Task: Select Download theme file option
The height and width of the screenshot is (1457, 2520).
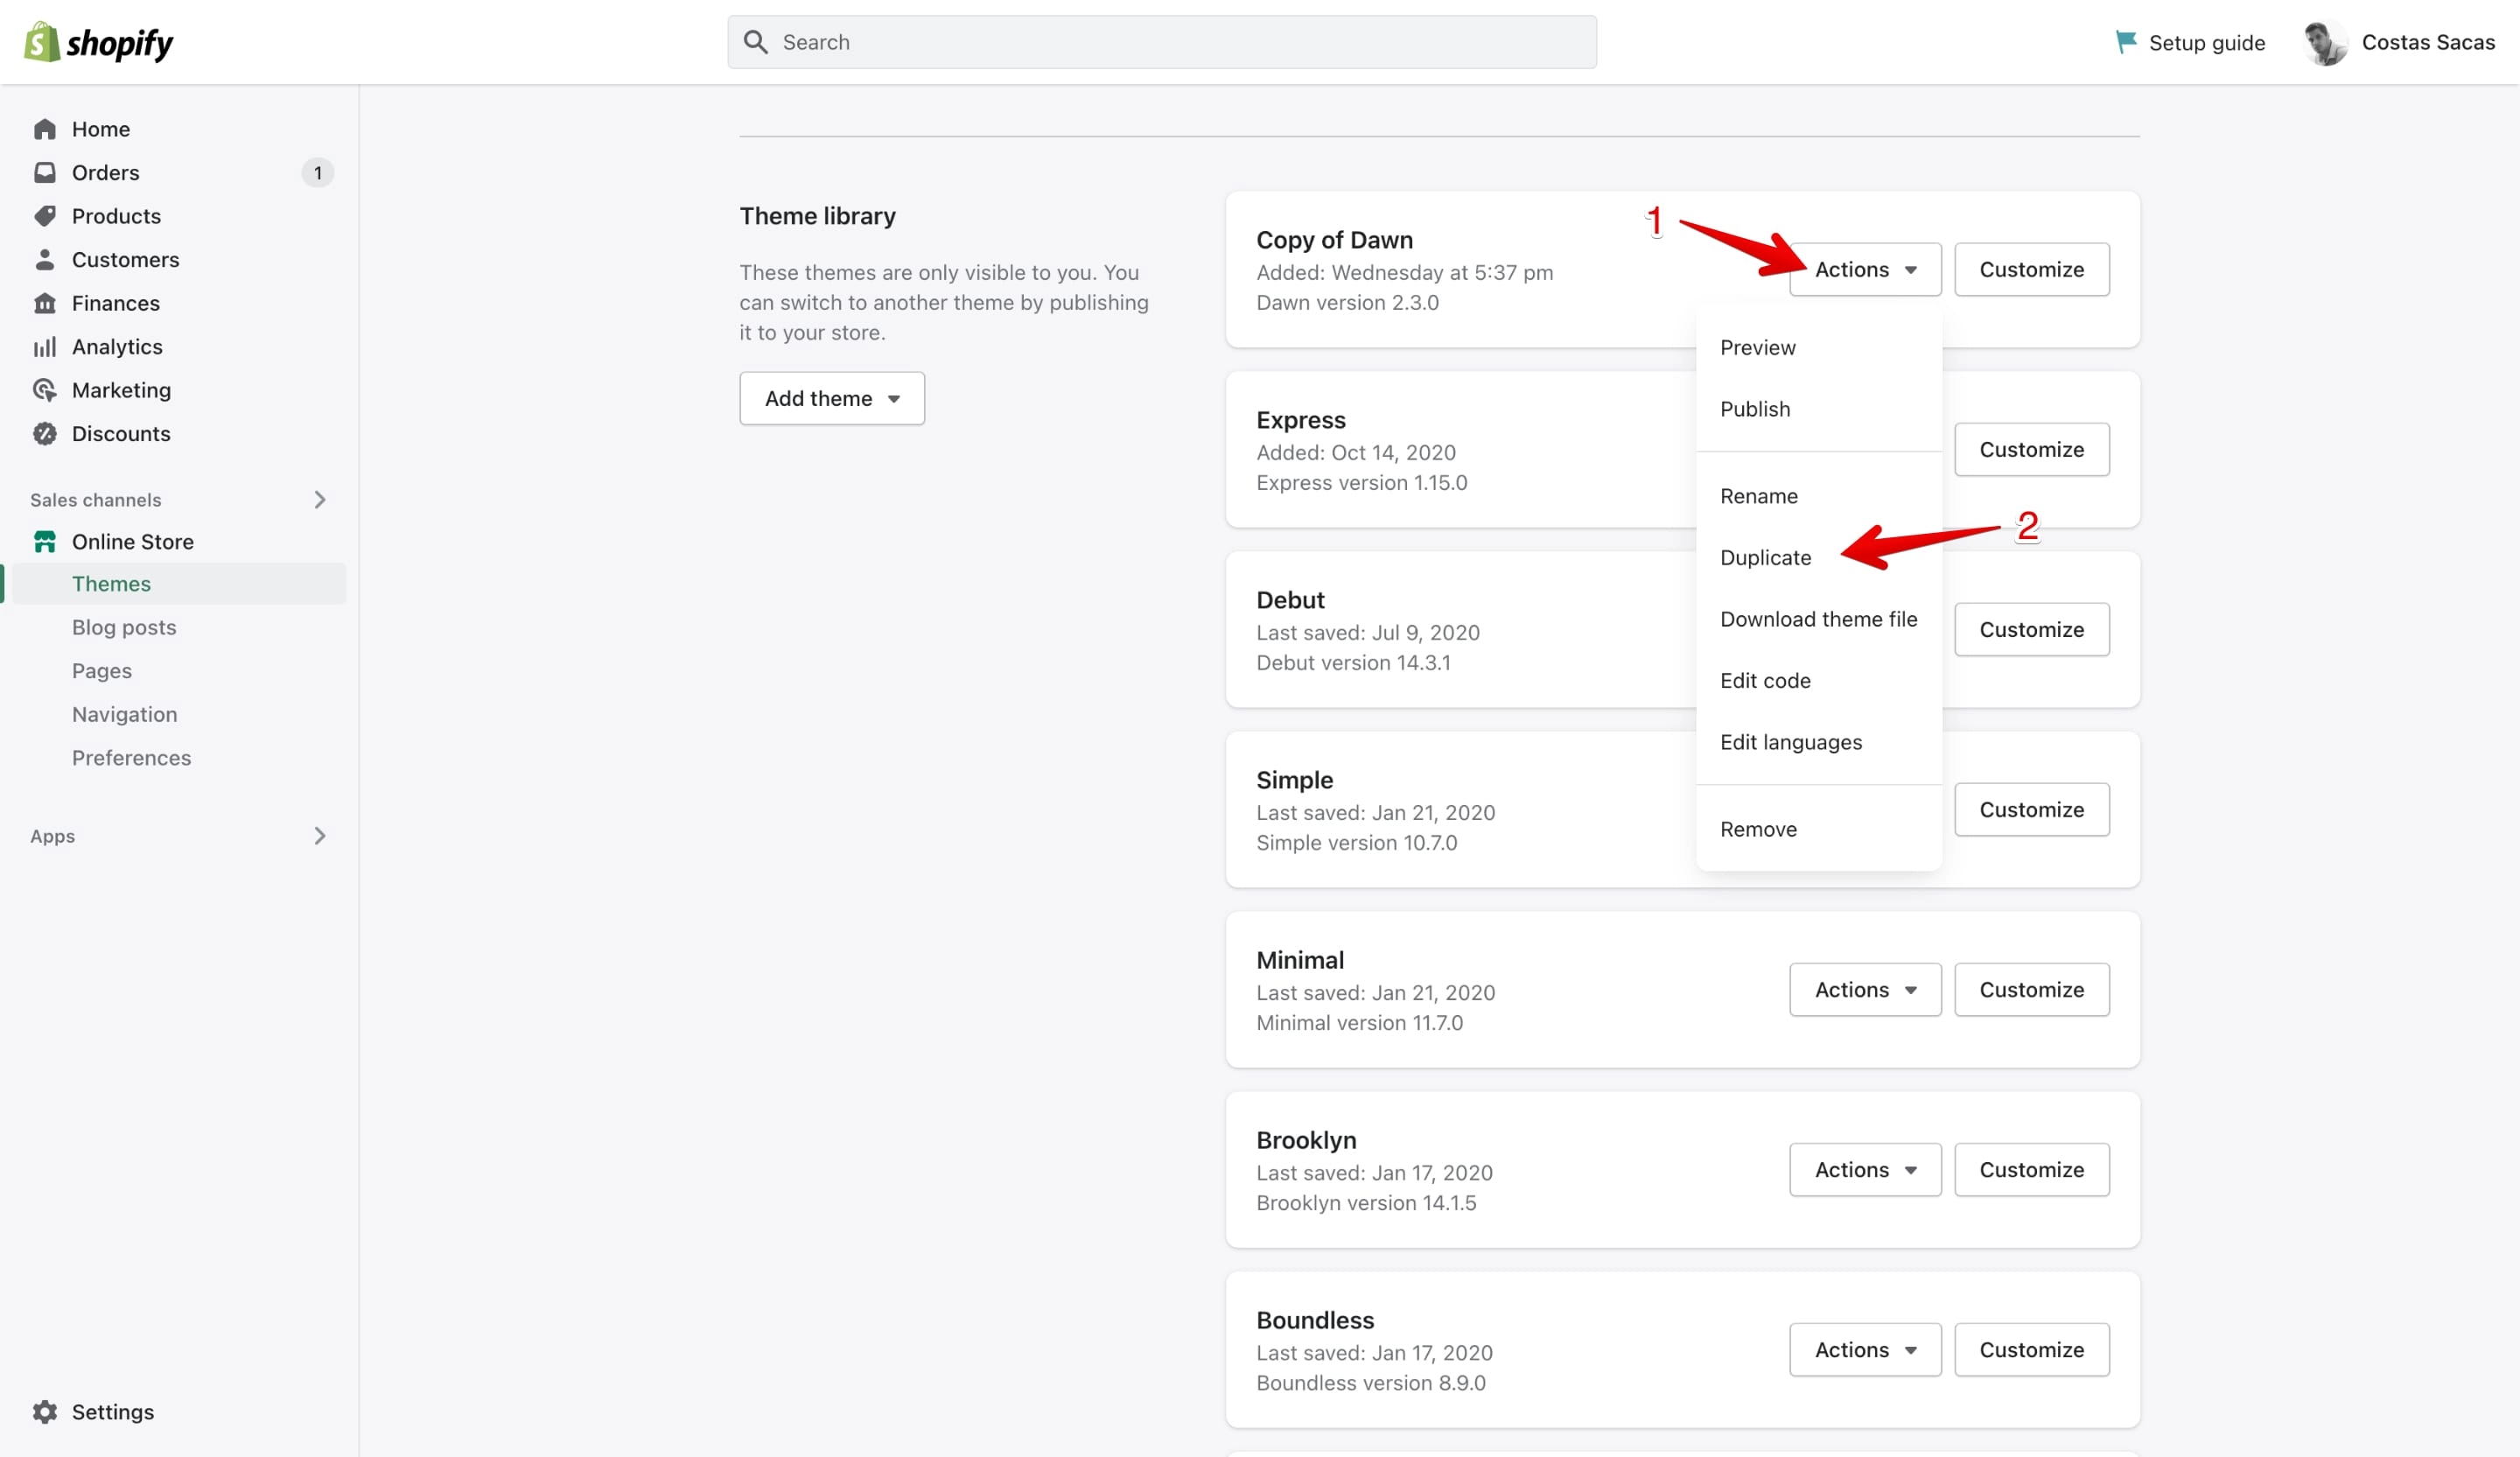Action: coord(1818,619)
